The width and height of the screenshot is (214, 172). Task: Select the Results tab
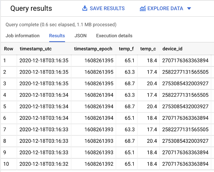57,36
